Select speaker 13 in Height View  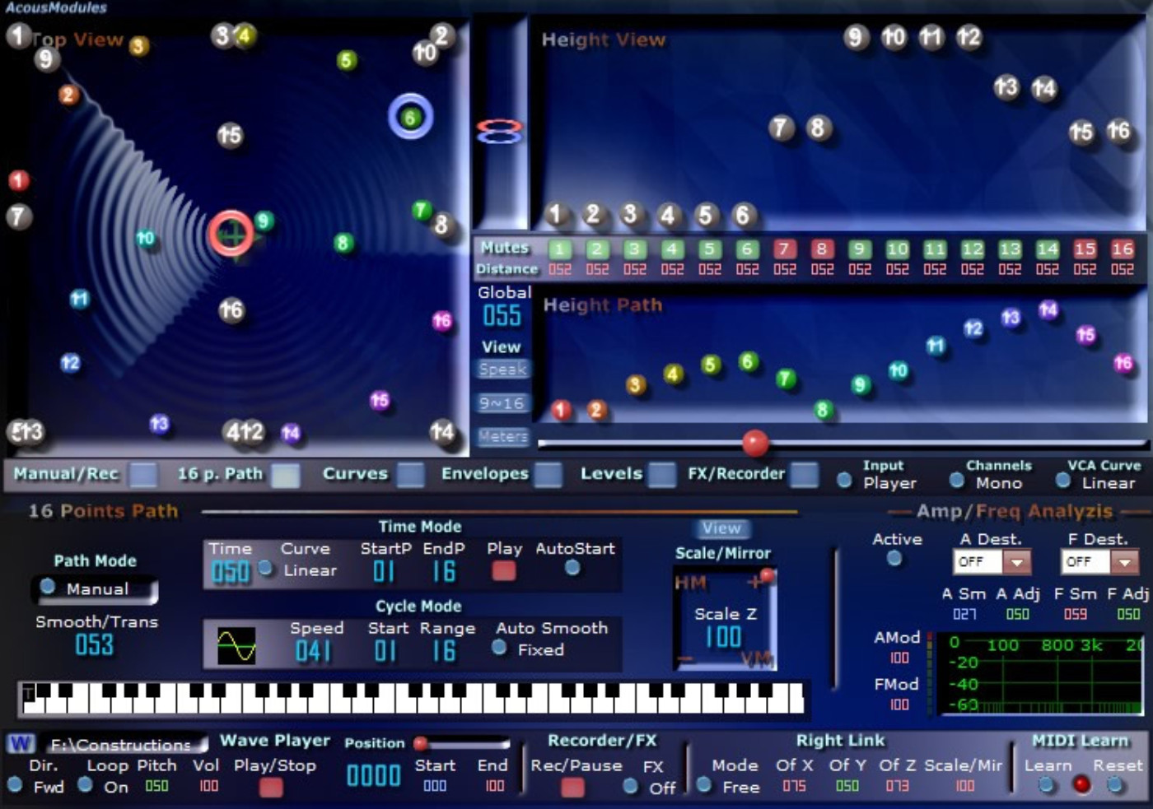(x=1006, y=87)
